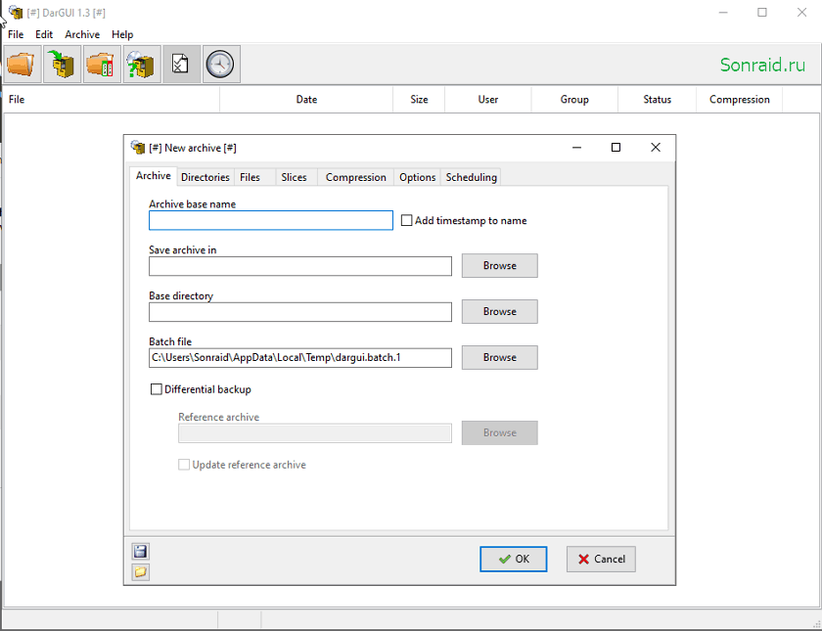Click the archive information toolbar icon

point(142,65)
